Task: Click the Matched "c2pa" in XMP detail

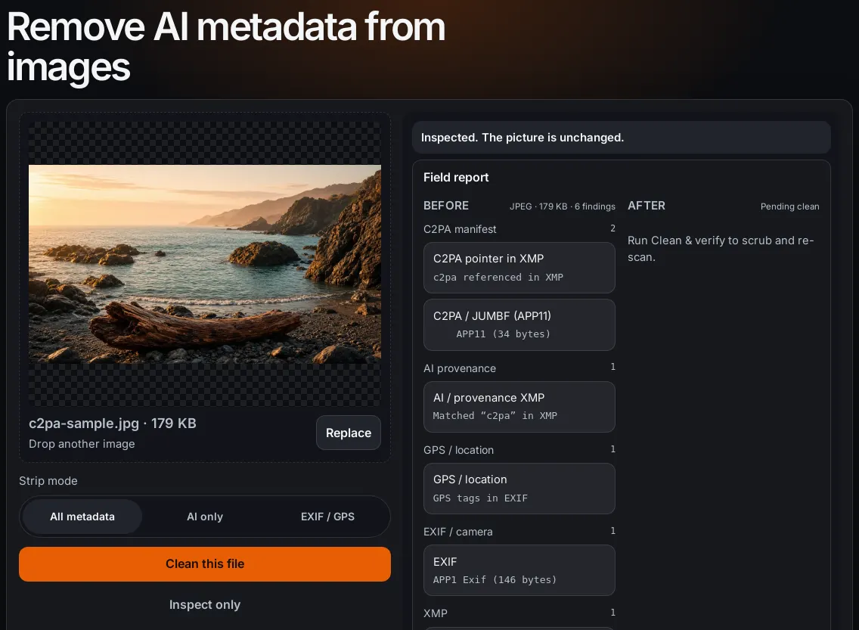Action: [x=495, y=416]
